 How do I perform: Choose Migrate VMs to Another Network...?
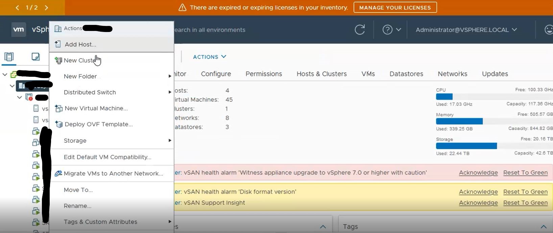(112, 173)
